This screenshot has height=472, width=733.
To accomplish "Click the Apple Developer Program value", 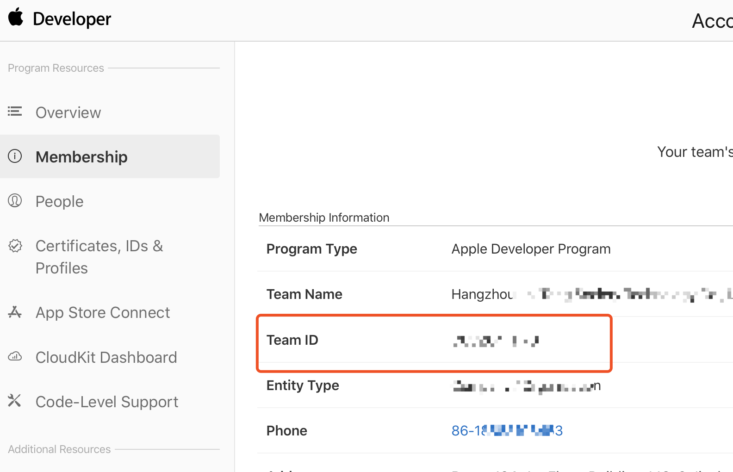I will click(x=531, y=249).
